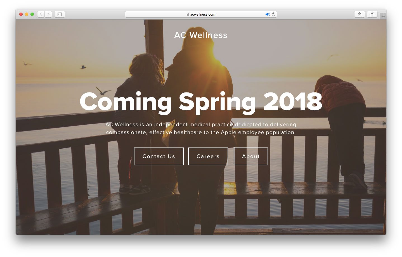
Task: Go back to the previous page
Action: click(x=41, y=14)
